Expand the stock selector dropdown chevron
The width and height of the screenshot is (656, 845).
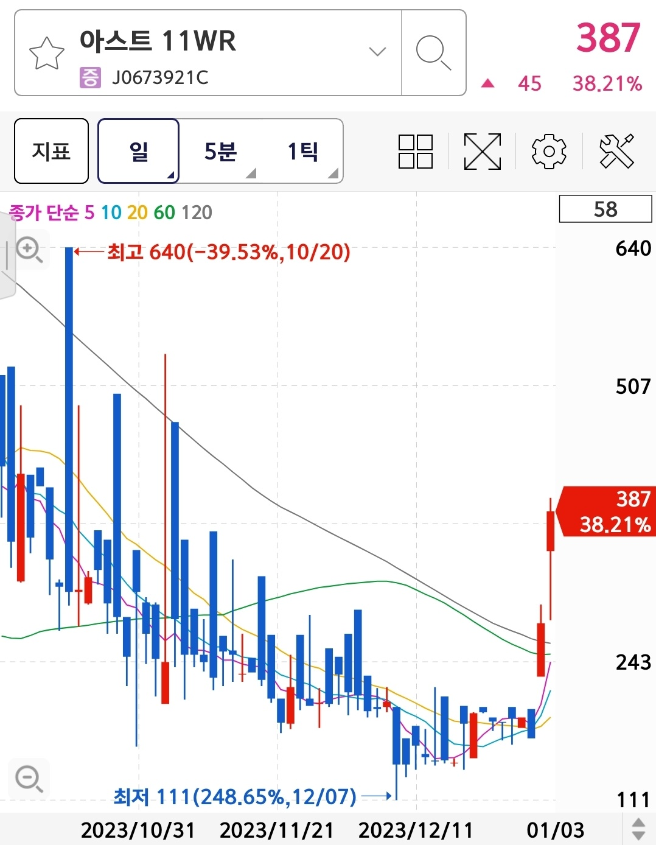(378, 52)
